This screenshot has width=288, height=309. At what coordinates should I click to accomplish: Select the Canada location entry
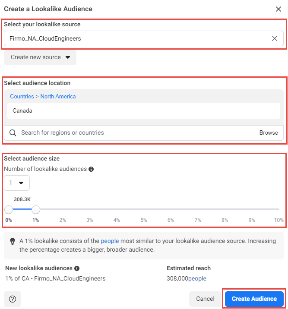point(144,111)
